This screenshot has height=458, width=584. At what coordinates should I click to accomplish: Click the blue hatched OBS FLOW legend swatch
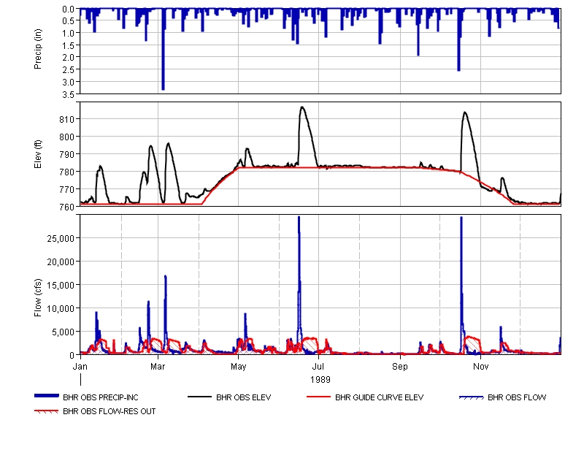pos(472,397)
